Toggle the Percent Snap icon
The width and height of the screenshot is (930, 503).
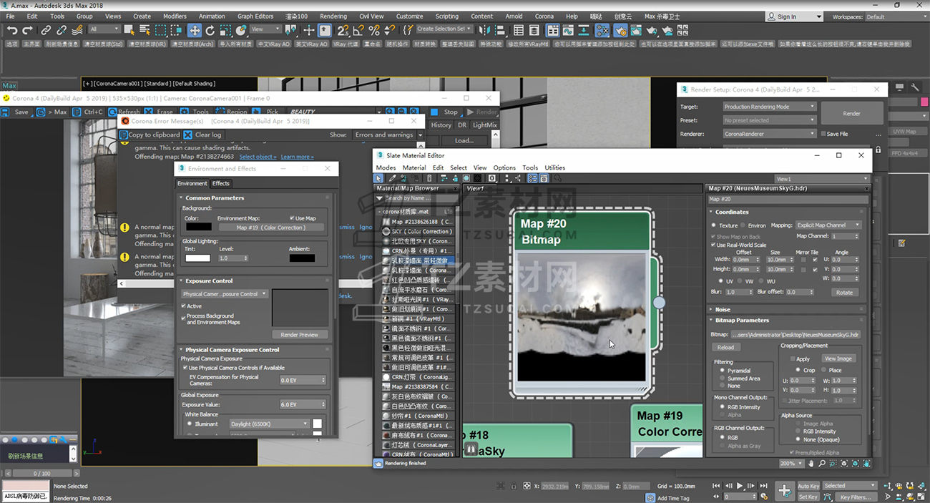click(373, 30)
